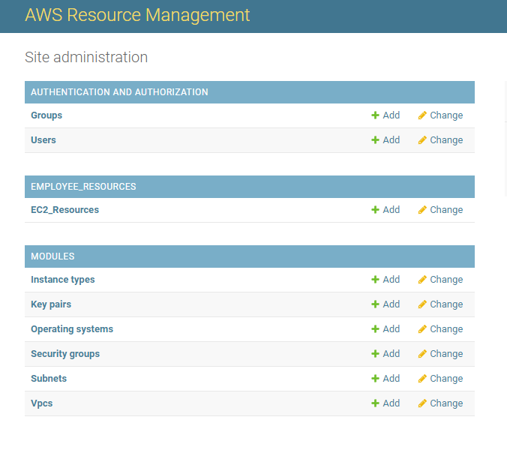Screen dimensions: 507x459
Task: Open the Instance types link
Action: (x=63, y=280)
